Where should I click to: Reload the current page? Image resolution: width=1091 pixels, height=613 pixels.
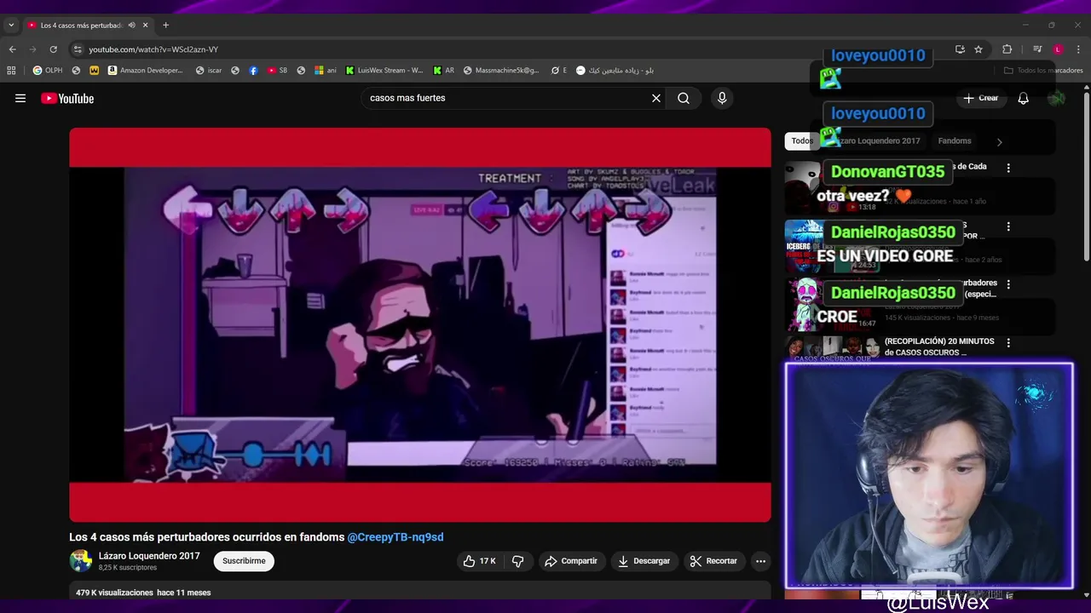coord(53,49)
